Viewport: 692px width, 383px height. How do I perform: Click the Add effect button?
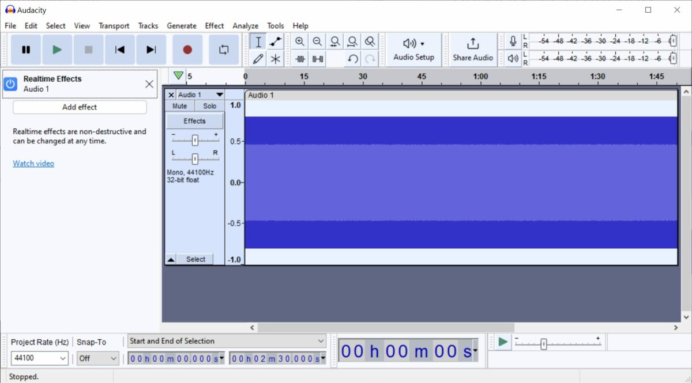click(80, 107)
